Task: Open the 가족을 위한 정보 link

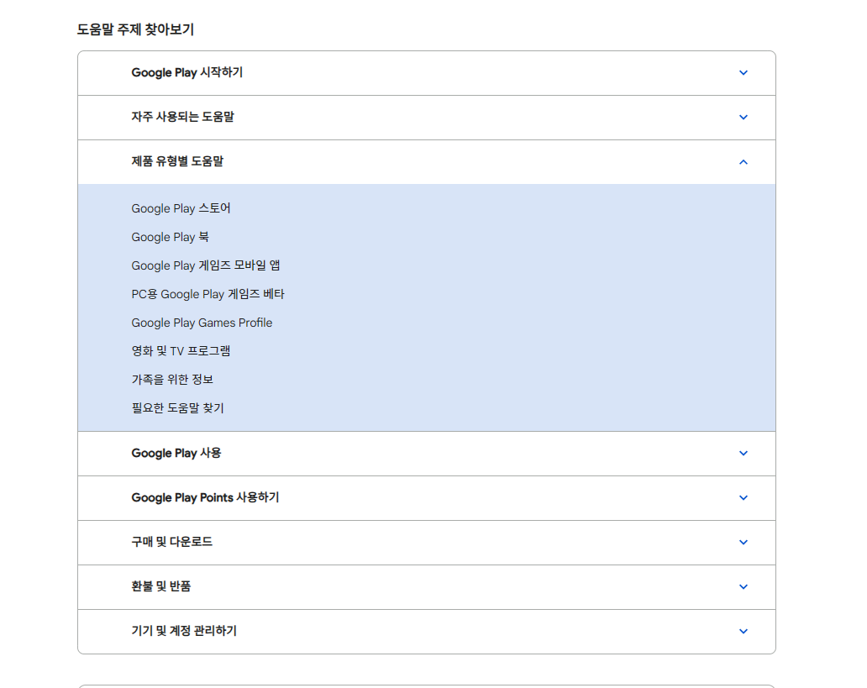Action: click(x=172, y=380)
